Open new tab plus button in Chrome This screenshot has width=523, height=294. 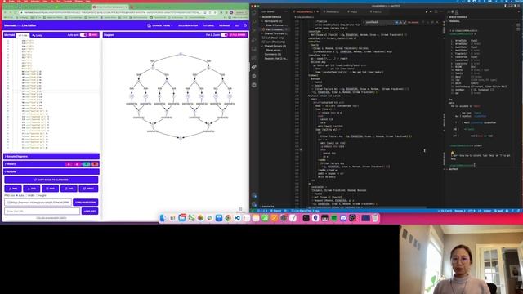click(x=169, y=7)
